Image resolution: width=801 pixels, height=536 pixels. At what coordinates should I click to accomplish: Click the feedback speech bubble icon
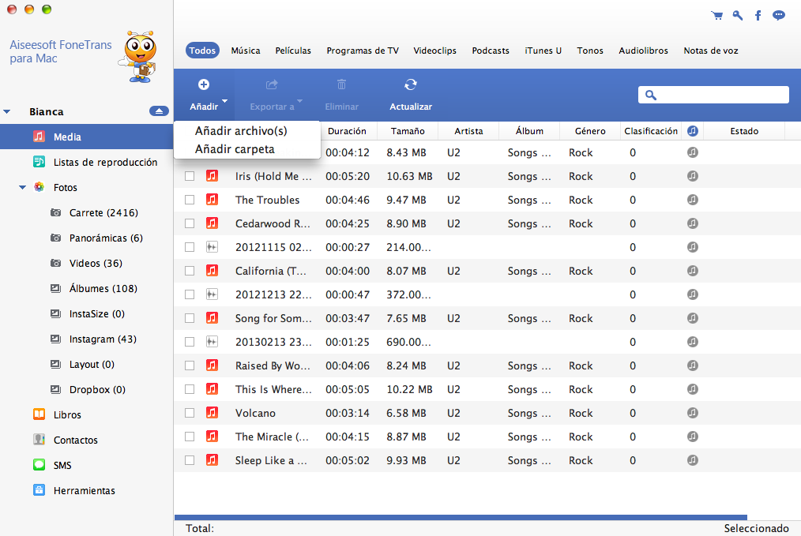[x=779, y=15]
